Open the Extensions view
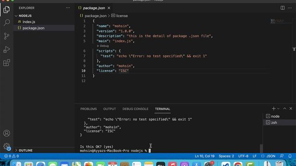 pos(6,63)
